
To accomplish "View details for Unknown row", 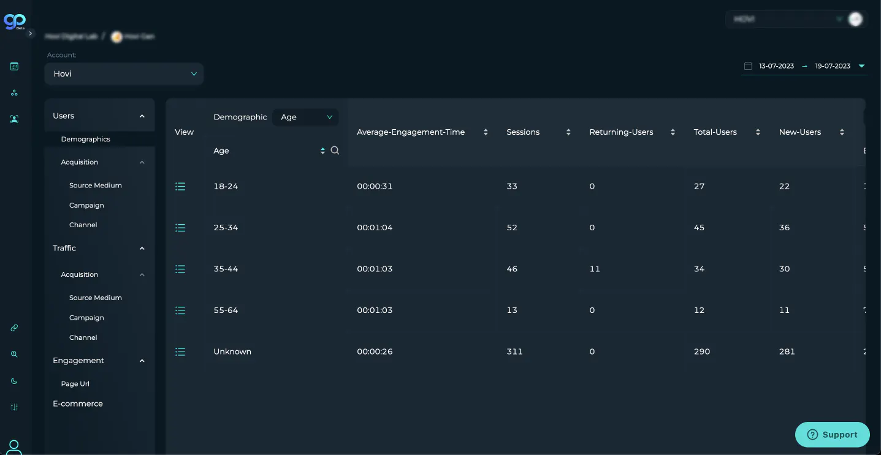I will click(180, 352).
